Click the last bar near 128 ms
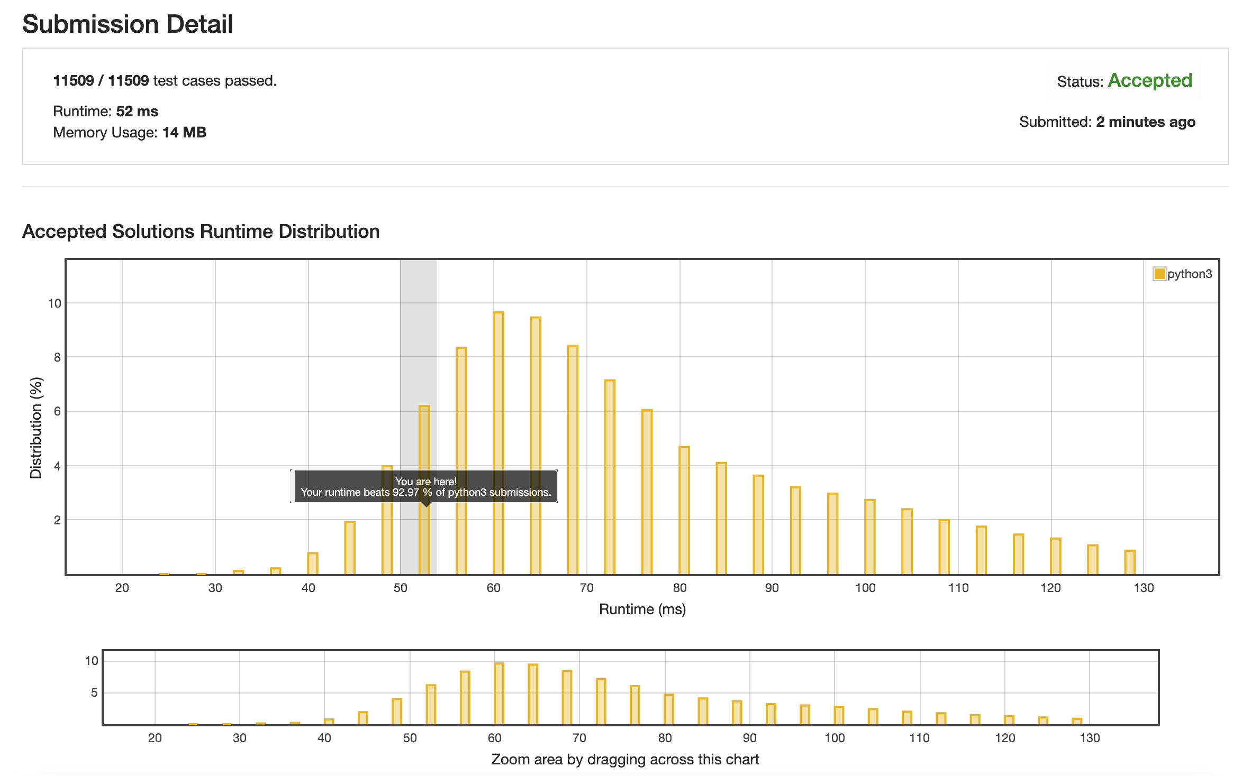Image resolution: width=1251 pixels, height=776 pixels. (1130, 562)
